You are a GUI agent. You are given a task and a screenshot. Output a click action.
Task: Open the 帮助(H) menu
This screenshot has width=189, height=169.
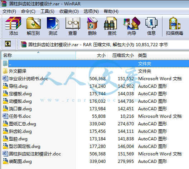point(111,11)
